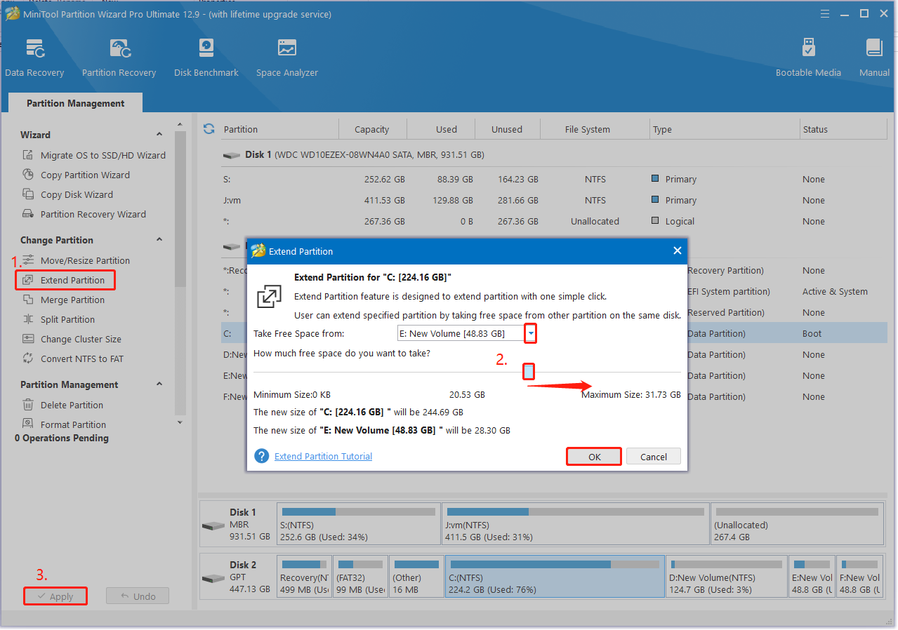Select the Partition Management tab
898x630 pixels.
(76, 103)
